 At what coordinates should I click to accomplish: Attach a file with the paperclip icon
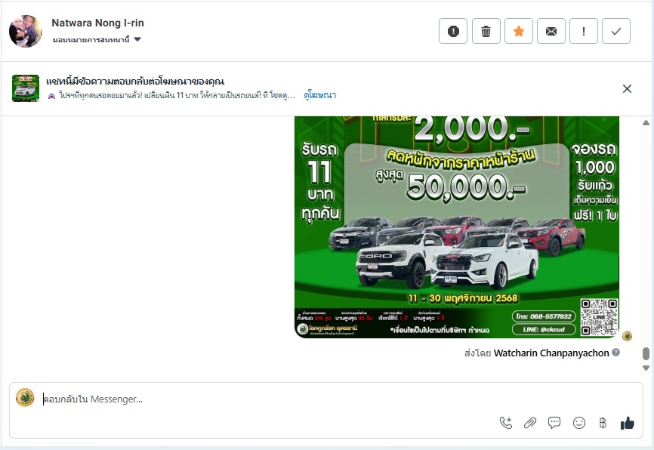pyautogui.click(x=530, y=423)
